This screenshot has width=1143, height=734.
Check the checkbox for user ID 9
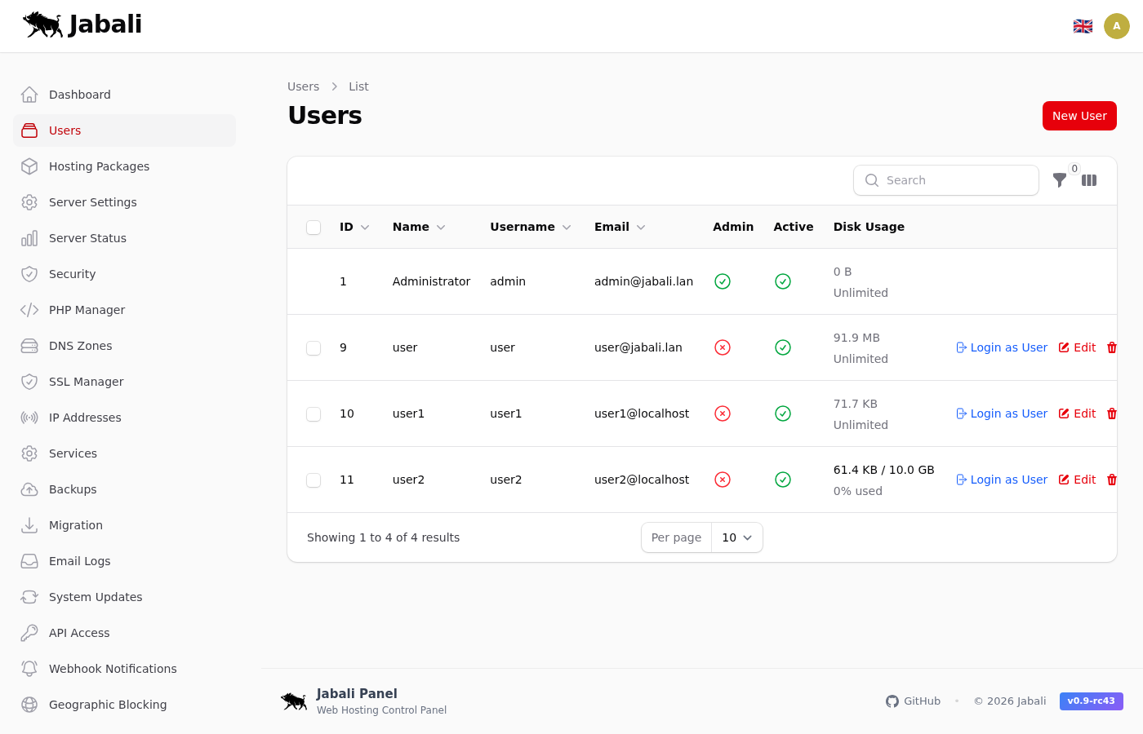coord(314,347)
